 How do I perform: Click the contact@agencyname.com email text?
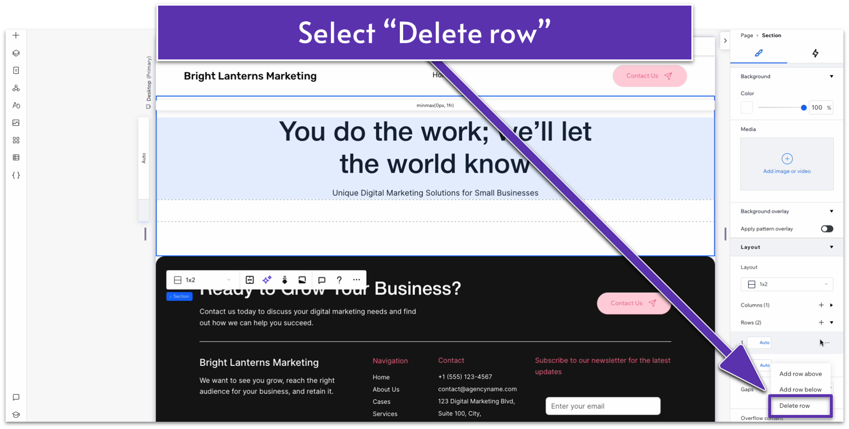[477, 389]
